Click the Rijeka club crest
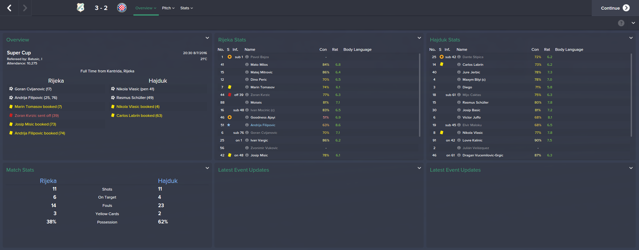This screenshot has height=250, width=639. 81,8
